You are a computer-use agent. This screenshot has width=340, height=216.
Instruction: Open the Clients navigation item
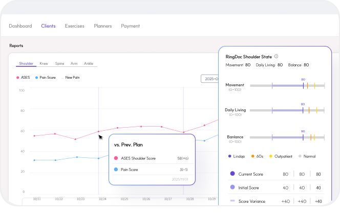(x=48, y=26)
